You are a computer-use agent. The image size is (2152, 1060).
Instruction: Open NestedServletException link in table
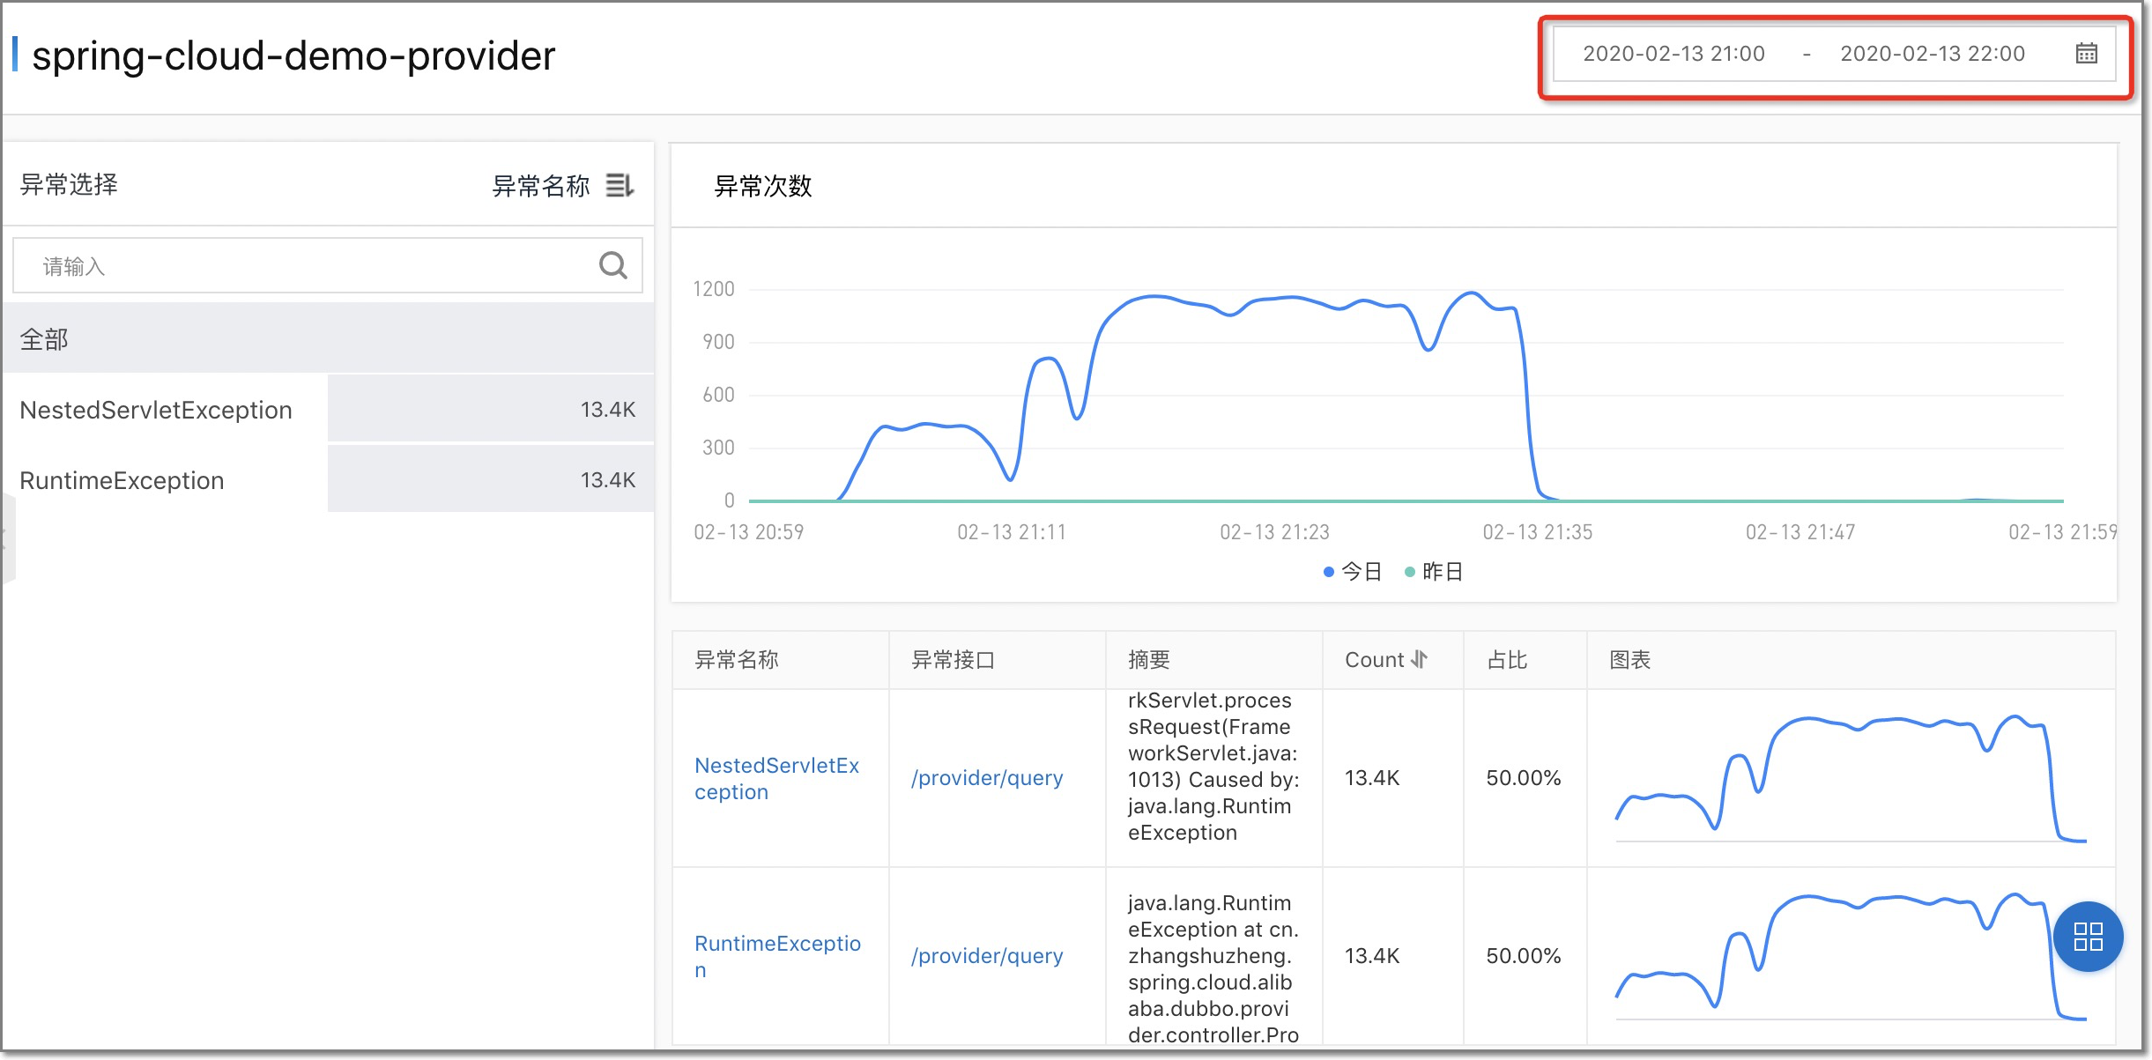[776, 778]
